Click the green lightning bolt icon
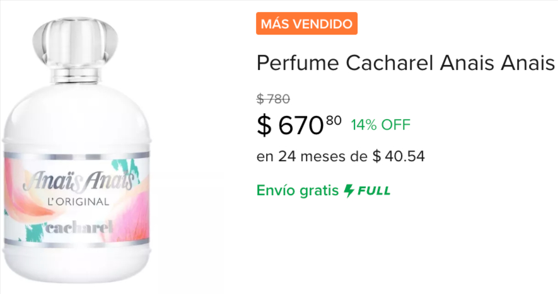Image resolution: width=558 pixels, height=294 pixels. coord(349,191)
